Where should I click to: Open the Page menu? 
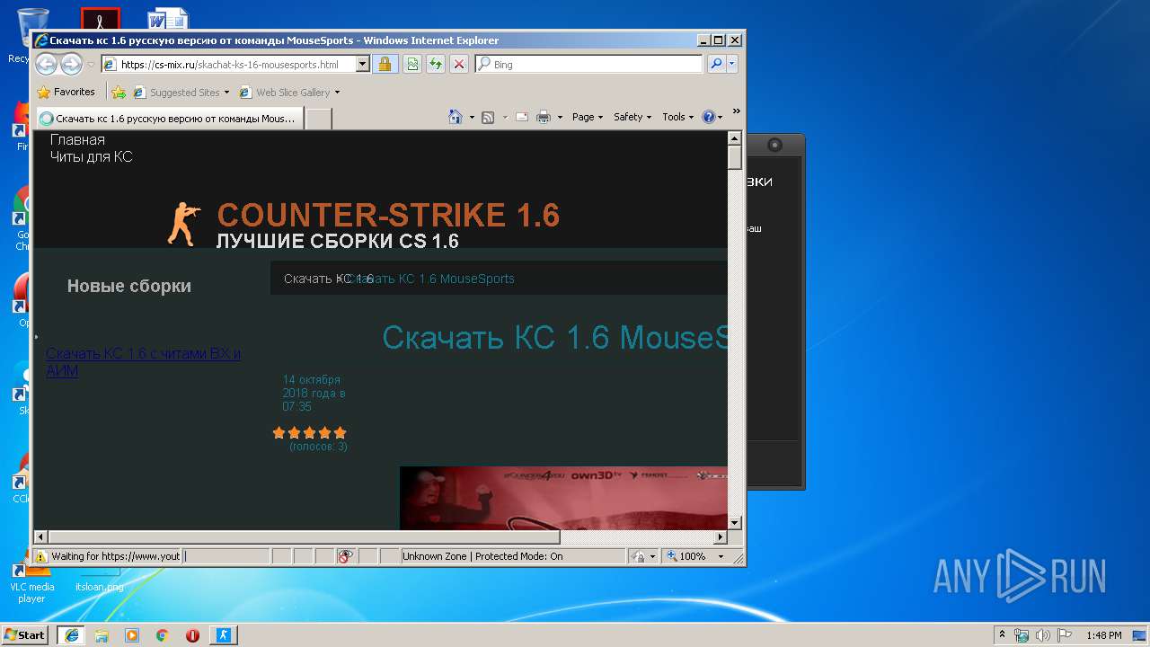[x=587, y=117]
